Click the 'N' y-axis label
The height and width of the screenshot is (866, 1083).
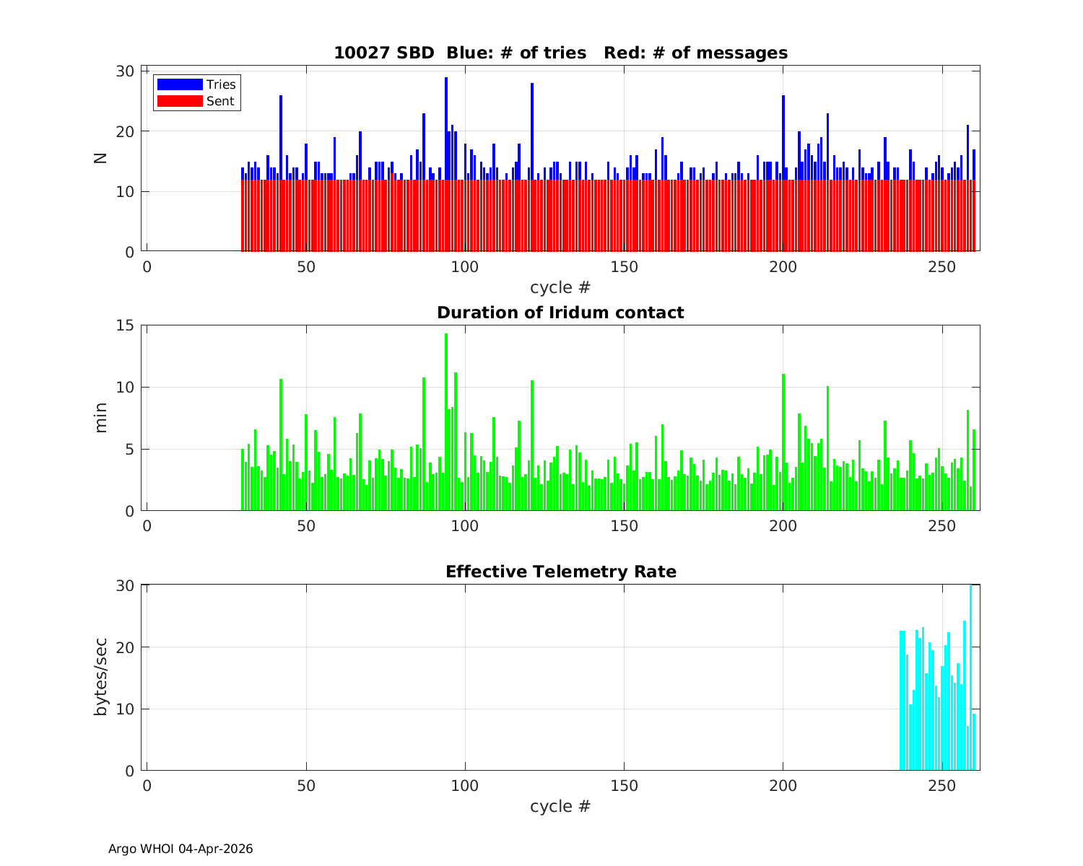coord(100,158)
